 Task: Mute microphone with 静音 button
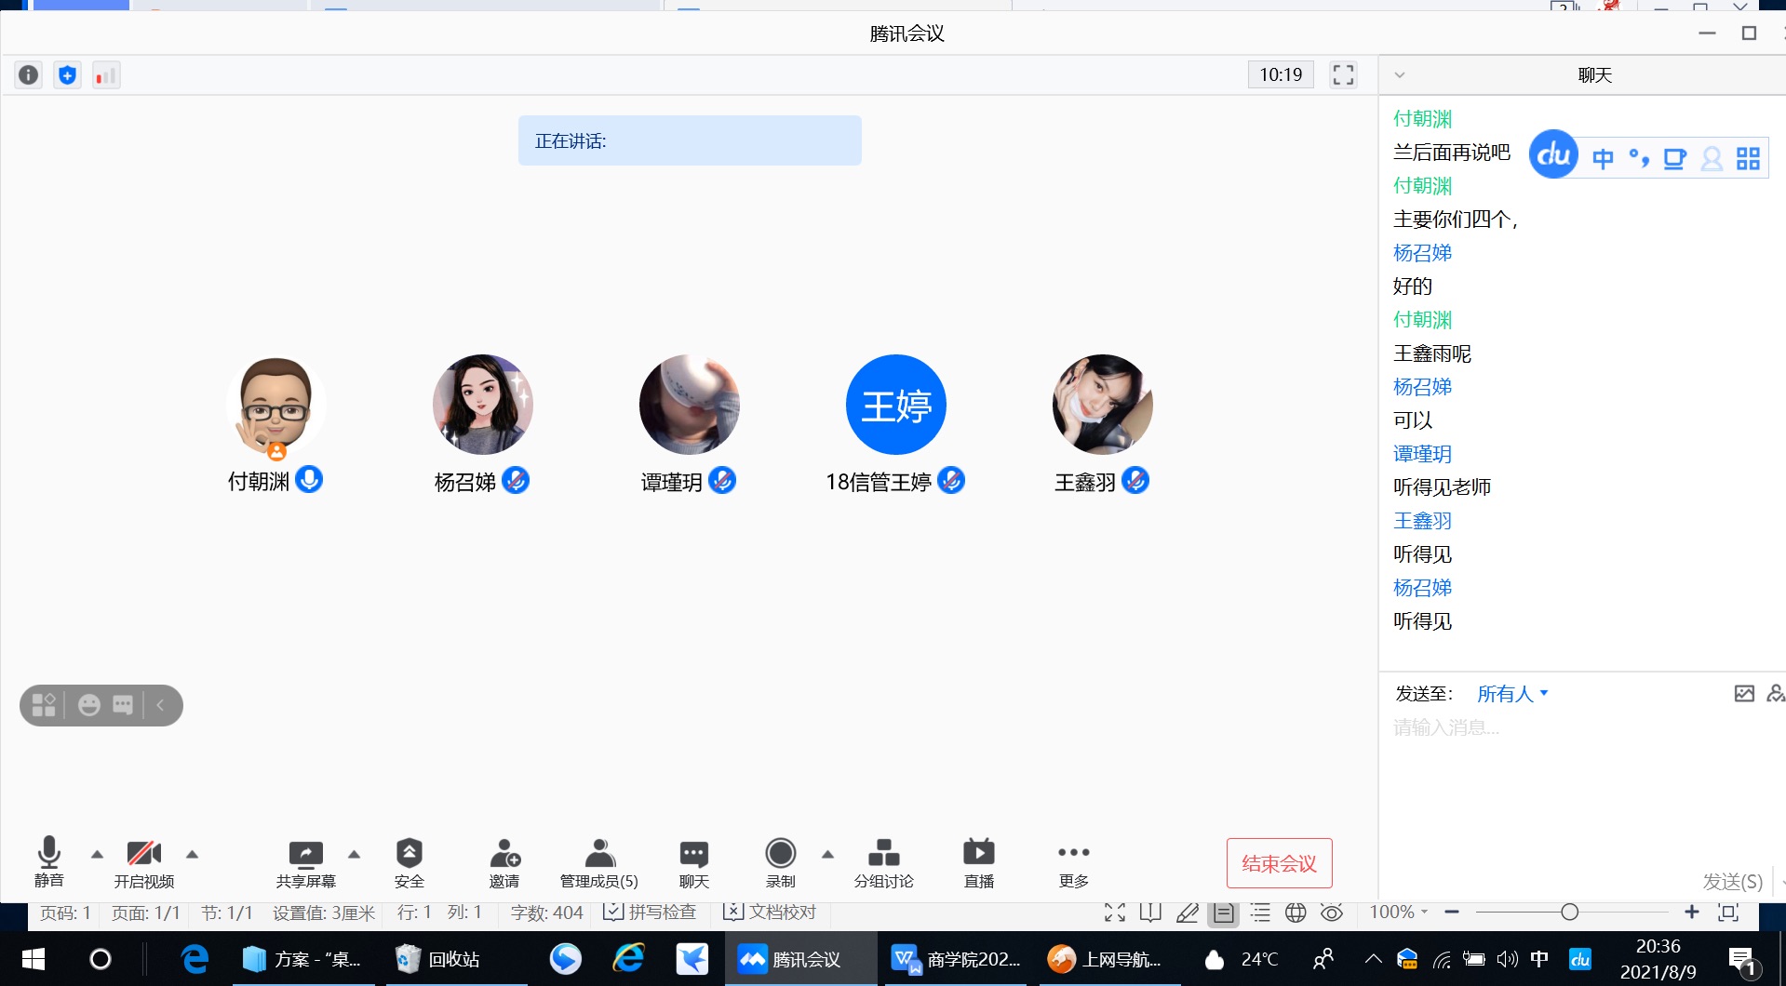(x=49, y=861)
